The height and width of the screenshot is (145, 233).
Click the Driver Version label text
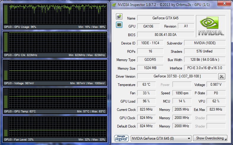click(x=126, y=77)
